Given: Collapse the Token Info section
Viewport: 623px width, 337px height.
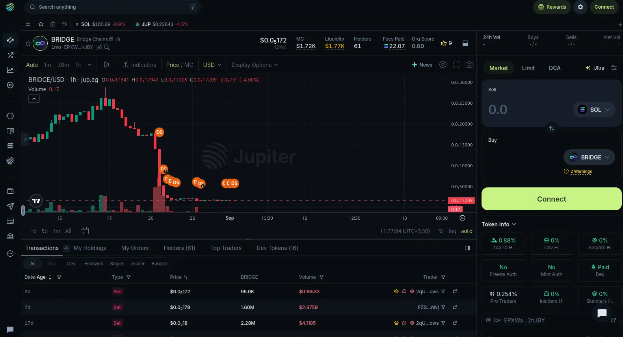Looking at the screenshot, I should click(x=499, y=224).
